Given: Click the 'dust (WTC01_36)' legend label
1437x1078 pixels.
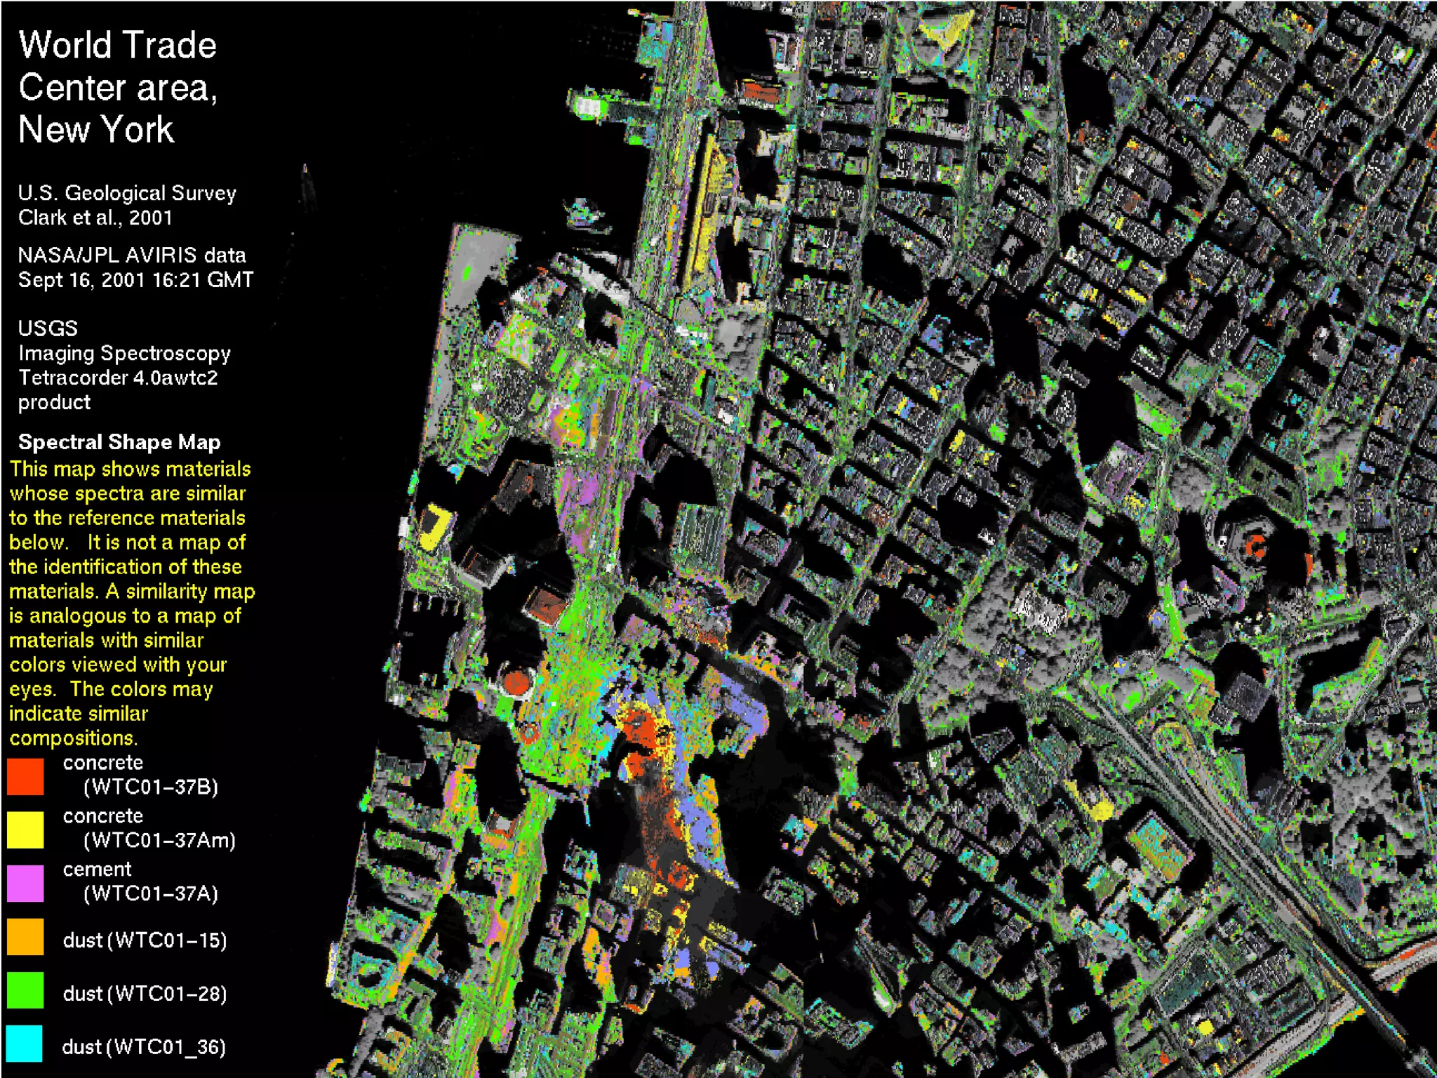Looking at the screenshot, I should click(144, 1047).
